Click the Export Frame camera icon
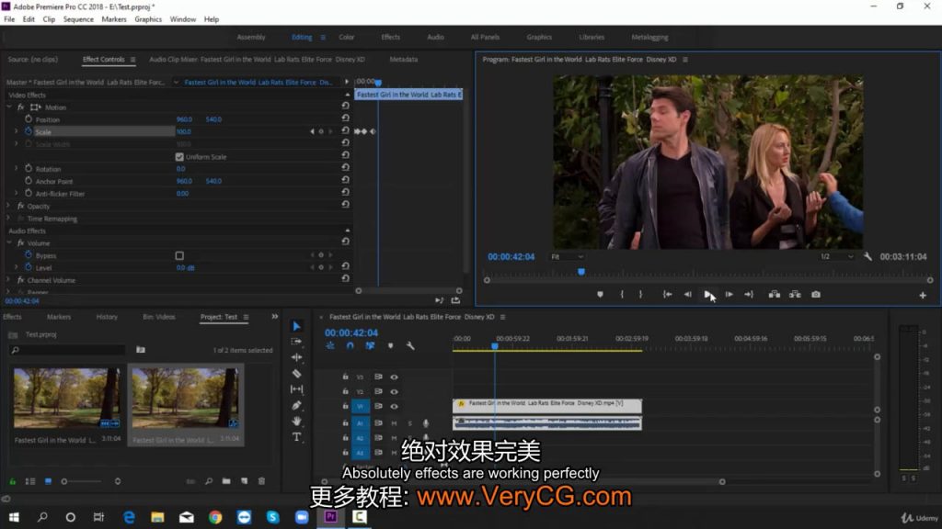Image resolution: width=942 pixels, height=529 pixels. (816, 295)
